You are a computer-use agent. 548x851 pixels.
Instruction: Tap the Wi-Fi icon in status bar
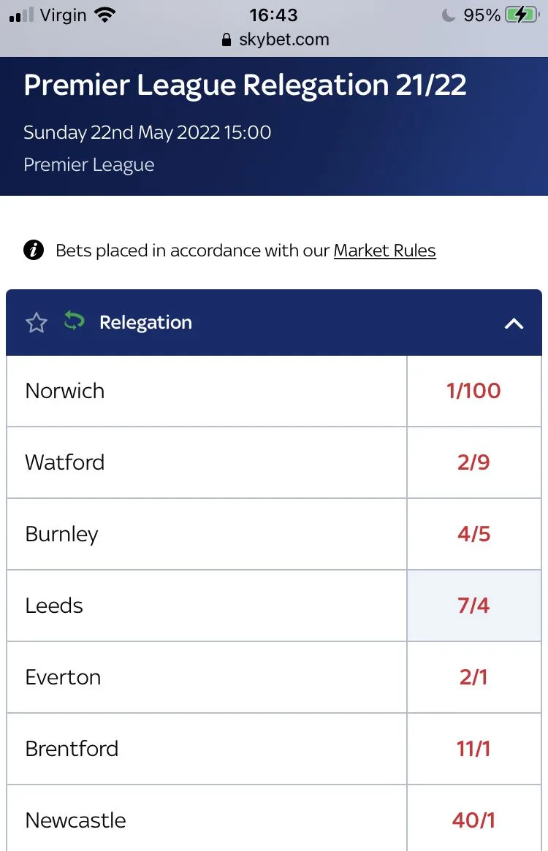tap(106, 15)
